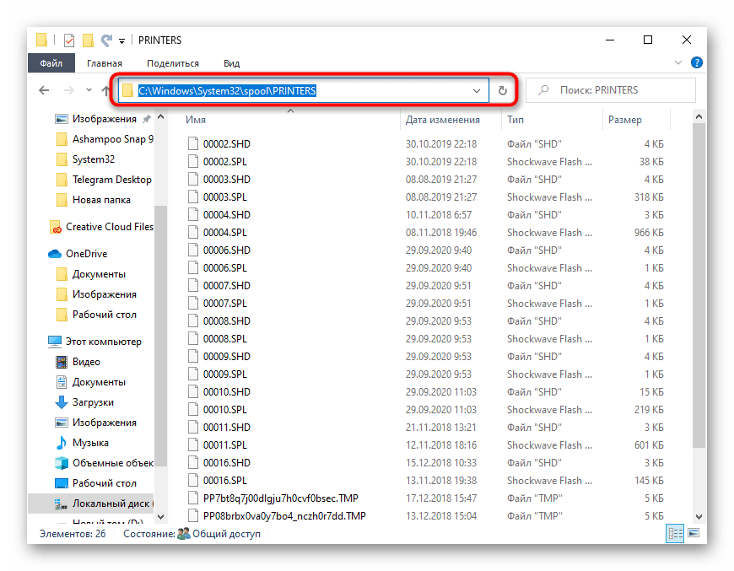Expand the address bar history dropdown
The height and width of the screenshot is (571, 734).
(x=477, y=90)
